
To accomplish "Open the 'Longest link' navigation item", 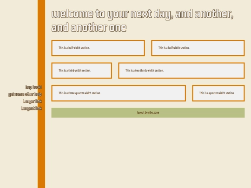I will click(32, 108).
